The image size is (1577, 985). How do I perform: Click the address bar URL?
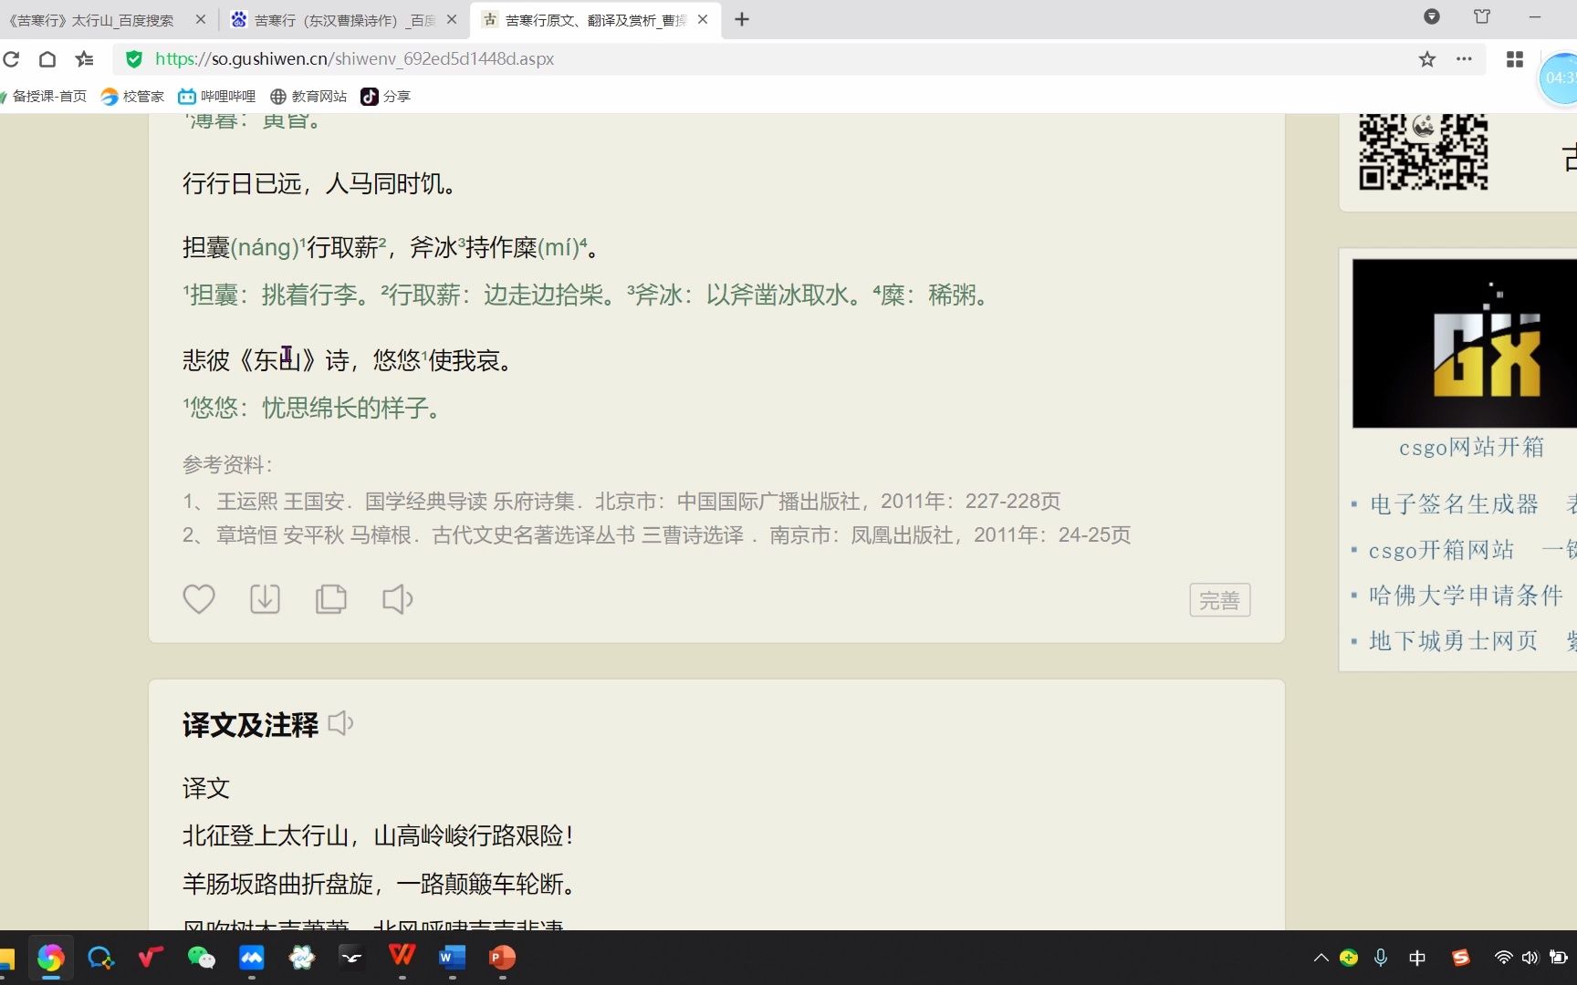click(354, 59)
